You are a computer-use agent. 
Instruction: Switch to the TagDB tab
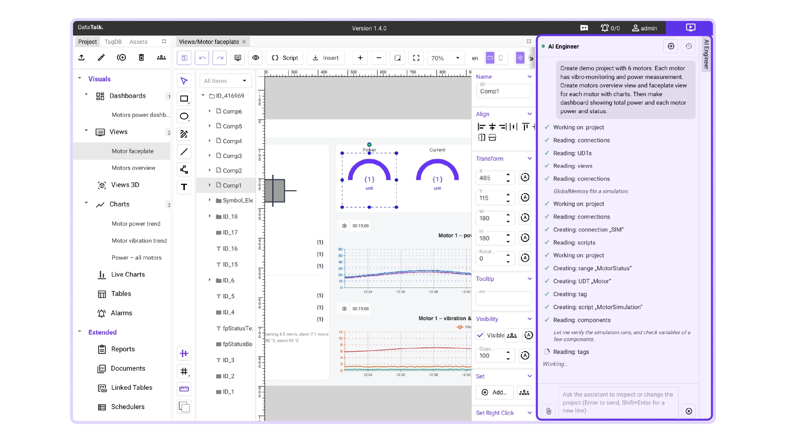[x=113, y=42]
